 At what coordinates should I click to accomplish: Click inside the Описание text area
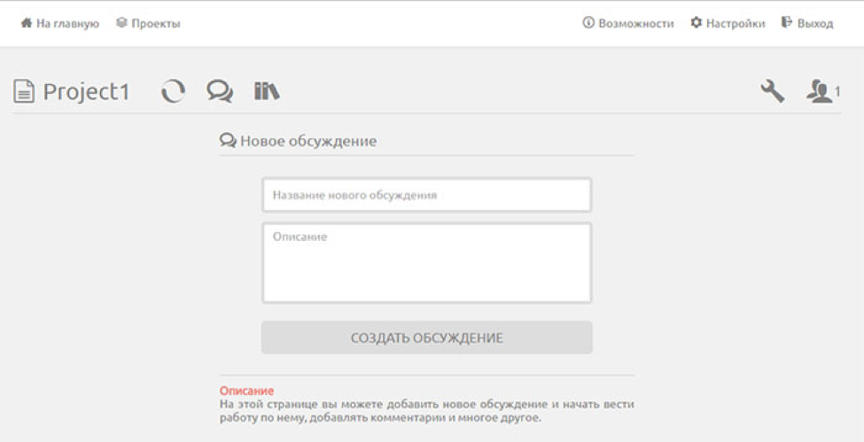[426, 263]
